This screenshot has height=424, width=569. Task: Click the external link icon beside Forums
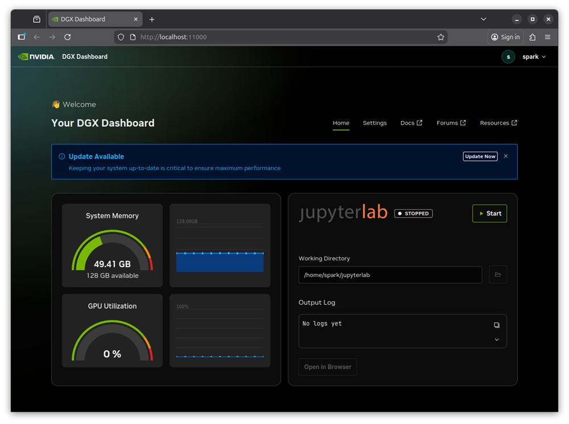point(463,122)
